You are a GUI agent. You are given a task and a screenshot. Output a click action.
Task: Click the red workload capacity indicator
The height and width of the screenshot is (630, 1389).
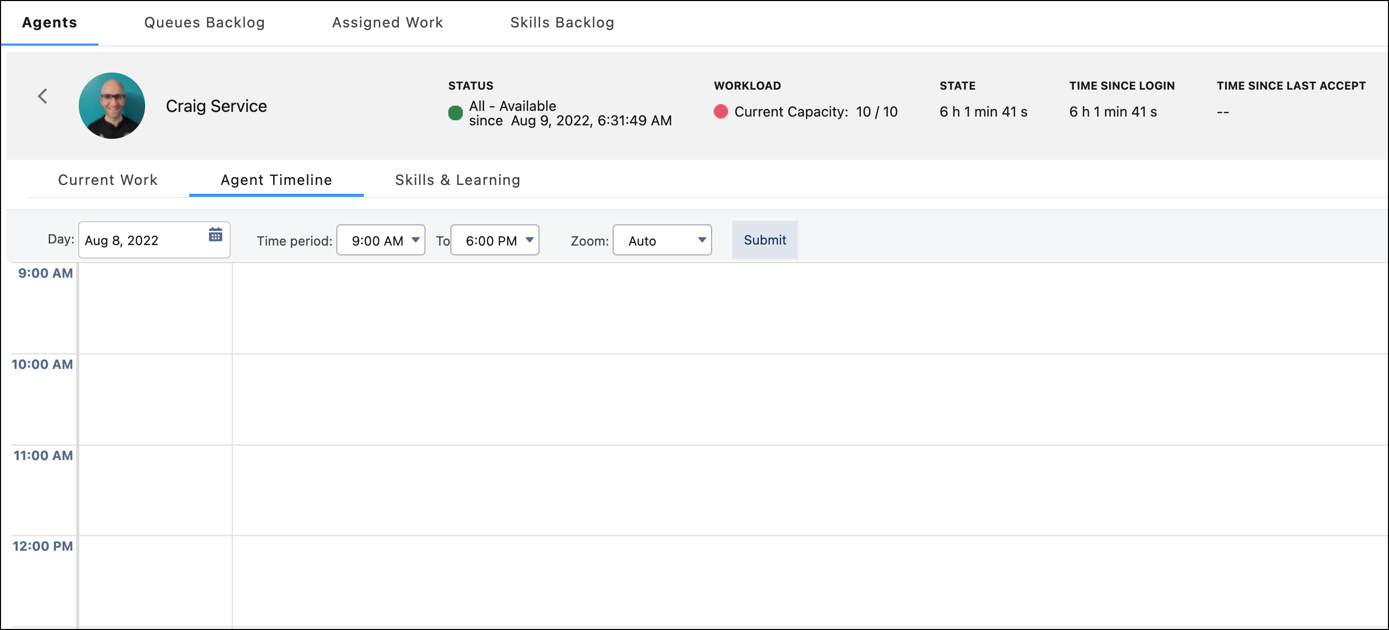(721, 112)
